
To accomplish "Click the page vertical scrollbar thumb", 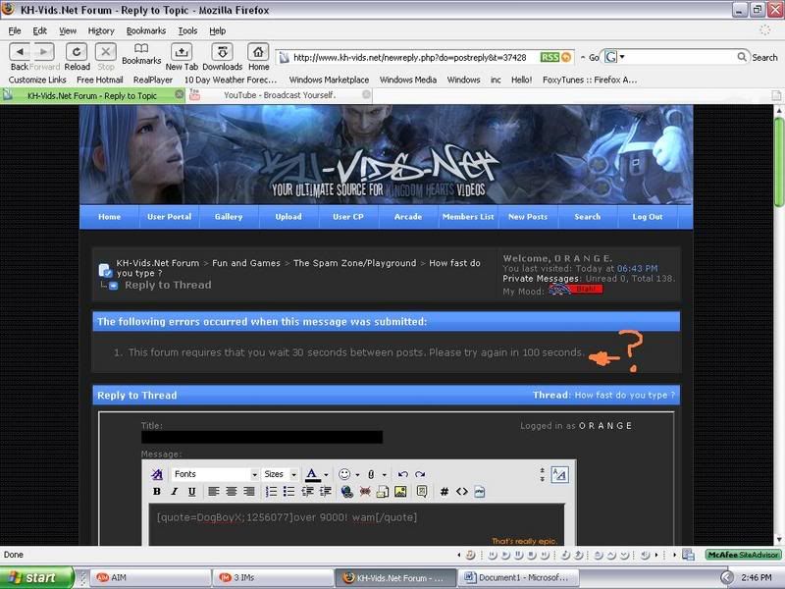I will pyautogui.click(x=778, y=160).
